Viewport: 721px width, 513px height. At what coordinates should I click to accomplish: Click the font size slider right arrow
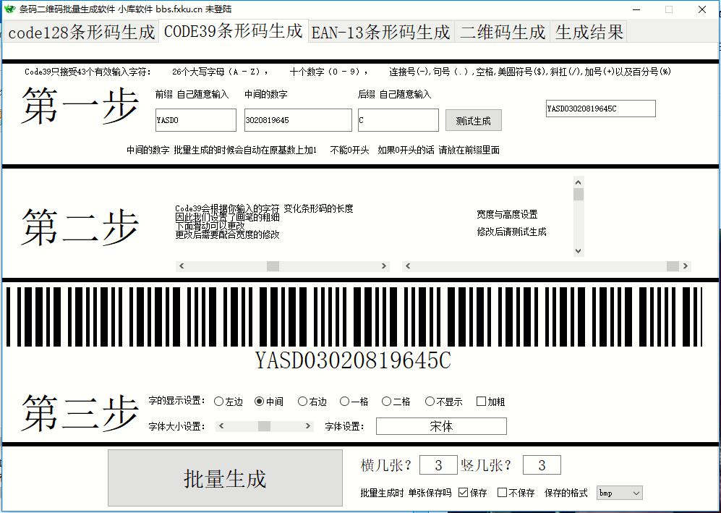pyautogui.click(x=308, y=426)
